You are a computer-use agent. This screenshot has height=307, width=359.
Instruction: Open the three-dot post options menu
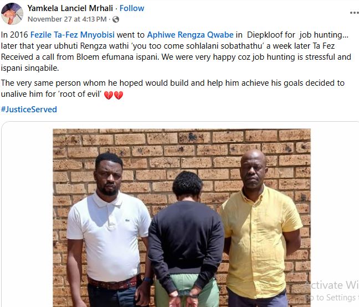(355, 13)
